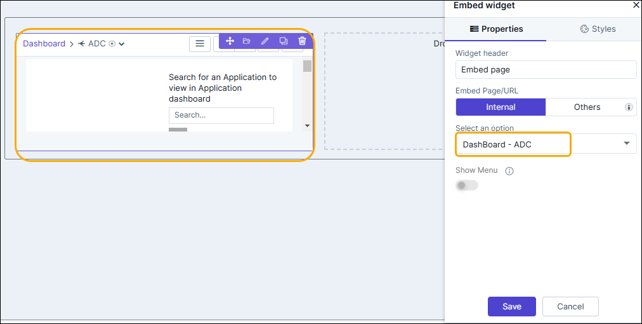
Task: Switch to the Properties tab
Action: (x=496, y=29)
